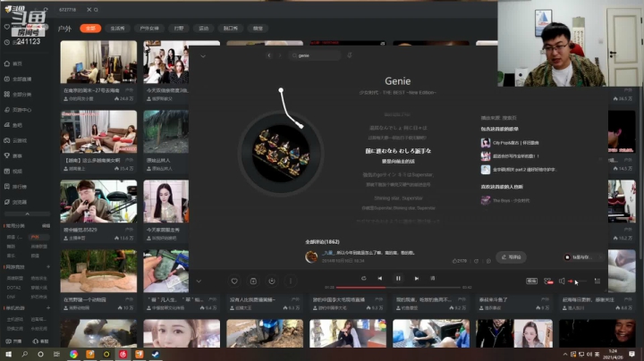Pause the playing song
This screenshot has height=361, width=644.
[398, 278]
